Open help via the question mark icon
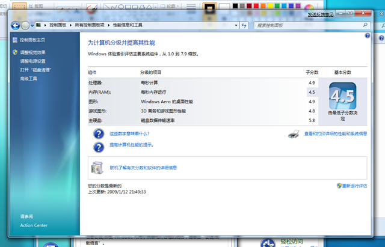The image size is (385, 247). point(368,35)
